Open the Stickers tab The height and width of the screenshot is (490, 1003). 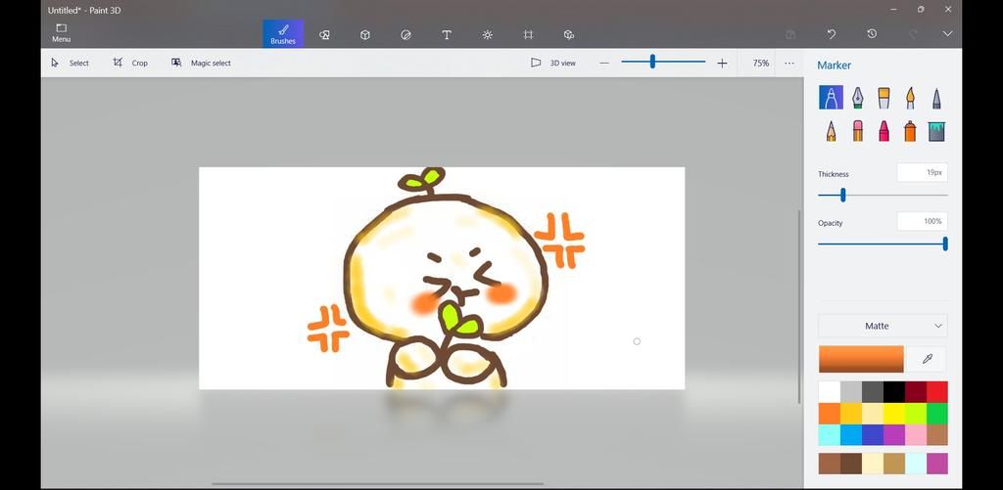click(x=406, y=34)
